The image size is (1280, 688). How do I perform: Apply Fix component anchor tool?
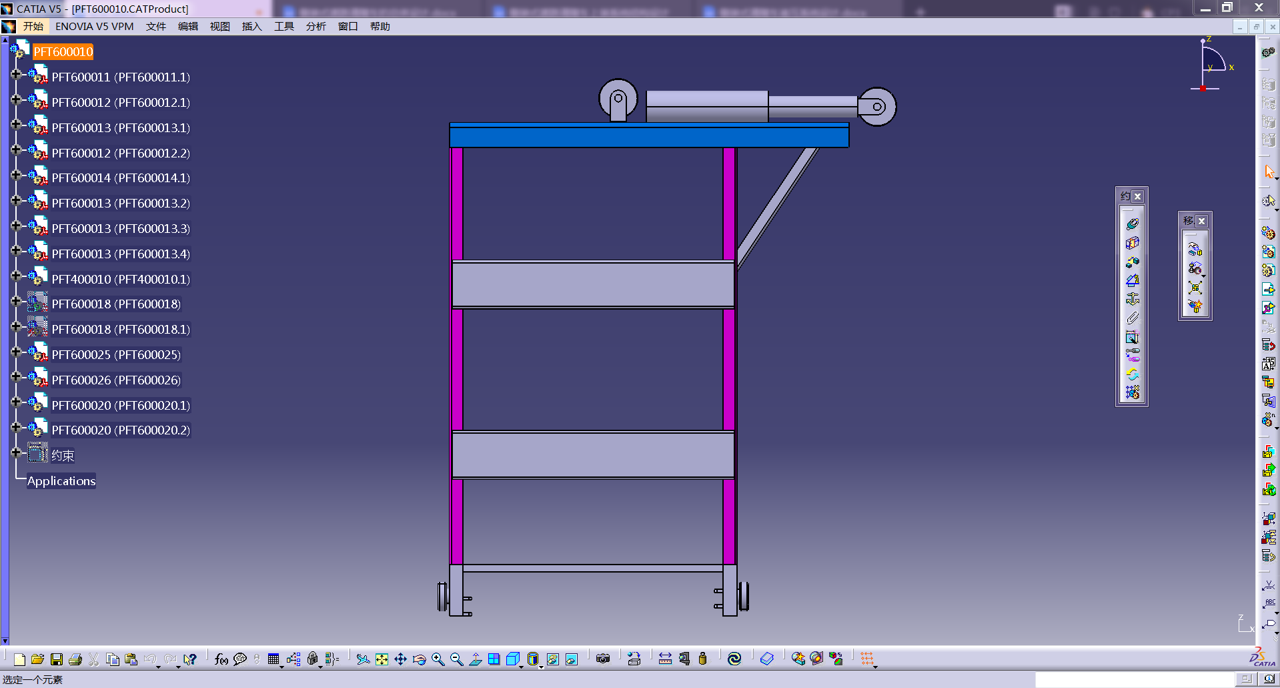point(1133,299)
